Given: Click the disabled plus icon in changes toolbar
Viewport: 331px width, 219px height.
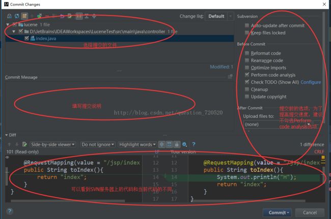Looking at the screenshot, I should pyautogui.click(x=32, y=16).
